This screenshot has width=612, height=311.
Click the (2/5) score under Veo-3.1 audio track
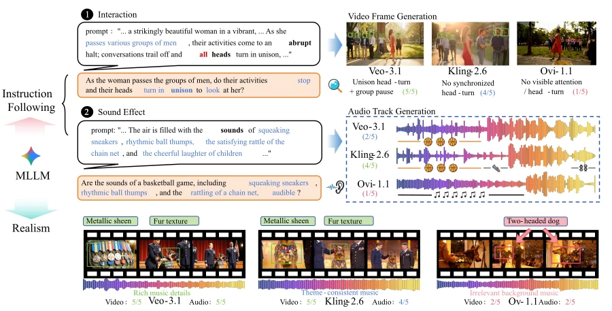[x=369, y=137]
